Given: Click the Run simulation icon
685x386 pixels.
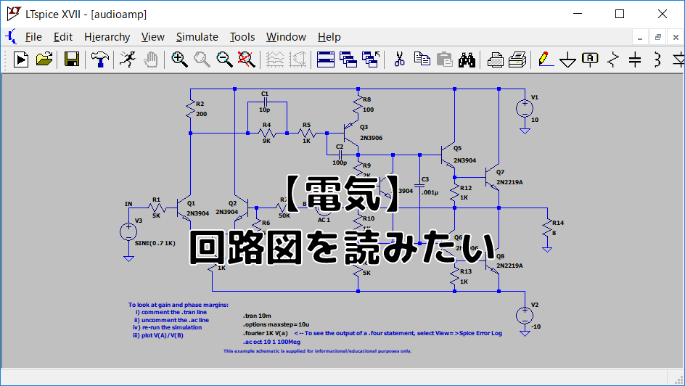Looking at the screenshot, I should click(x=20, y=59).
